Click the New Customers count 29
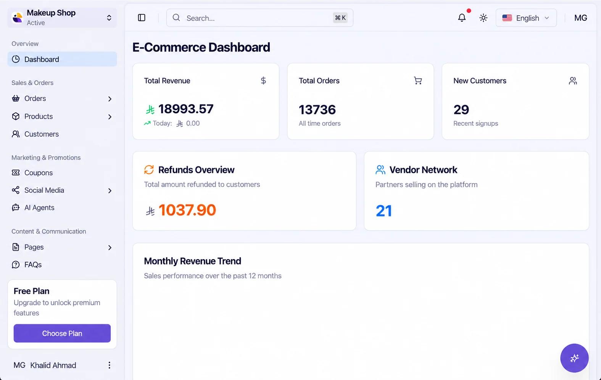 (x=461, y=110)
